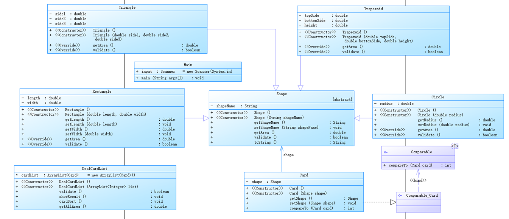Select the 'Circle (double radius)' constructor
The width and height of the screenshot is (509, 219).
tap(419, 115)
